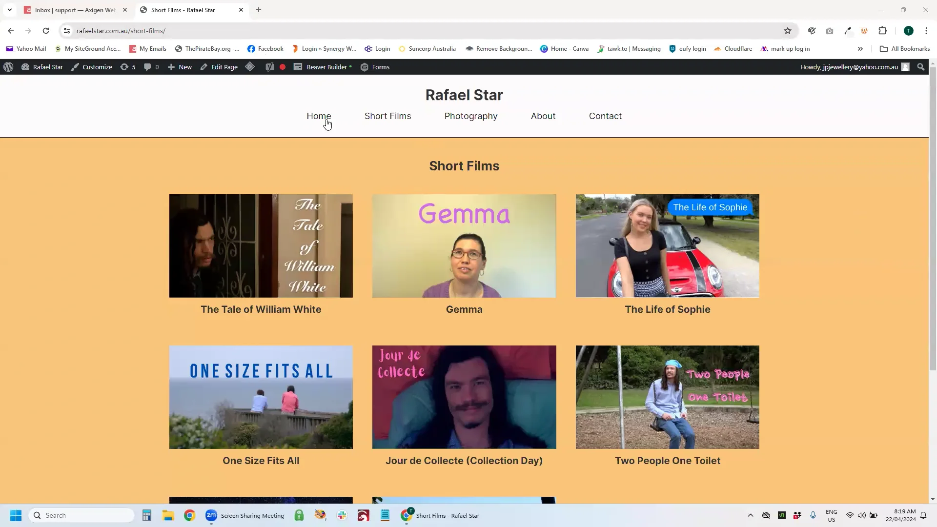Select Photography in the site navigation
Viewport: 937px width, 527px height.
470,116
